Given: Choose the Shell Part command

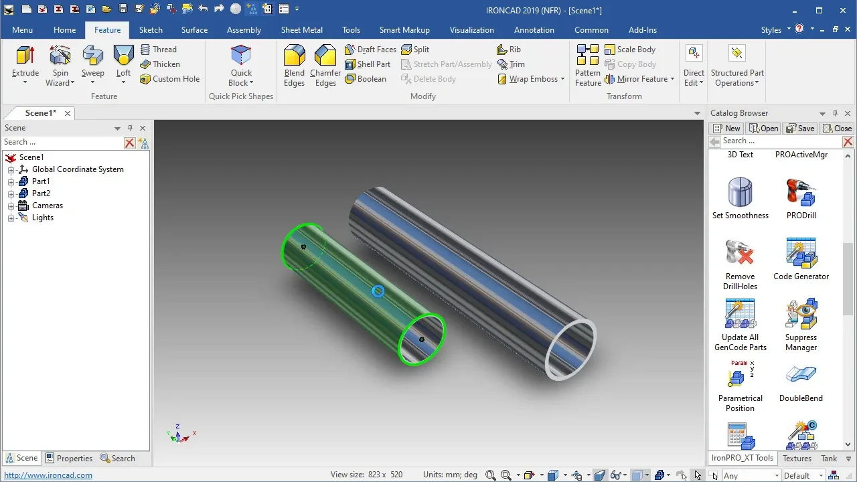Looking at the screenshot, I should point(368,64).
